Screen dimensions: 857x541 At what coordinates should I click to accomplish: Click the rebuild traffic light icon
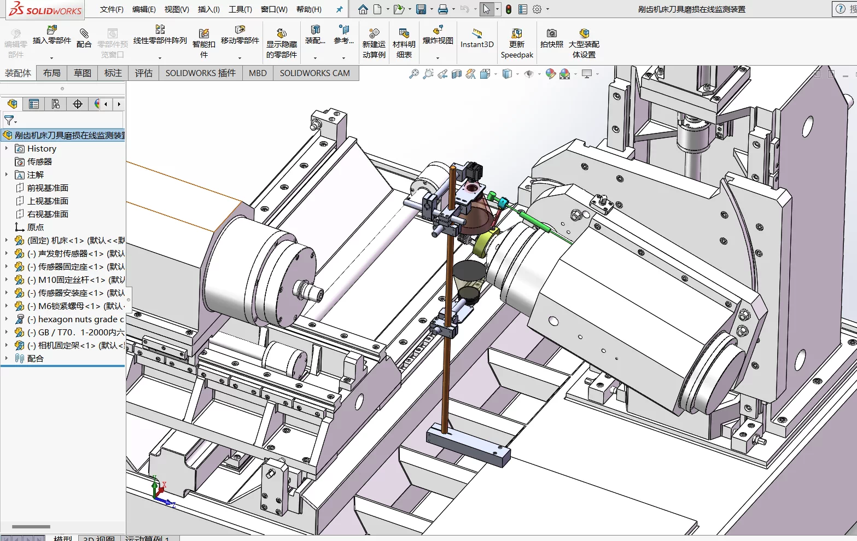tap(509, 9)
